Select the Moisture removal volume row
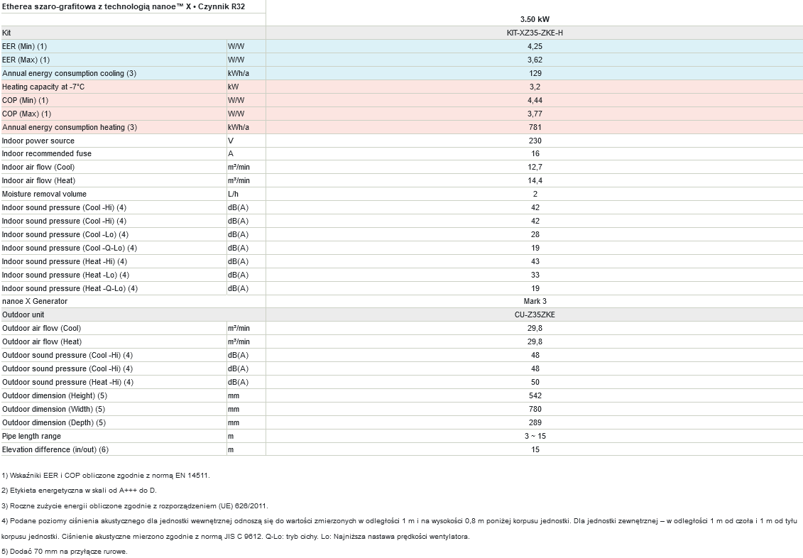This screenshot has height=558, width=803. click(x=402, y=194)
